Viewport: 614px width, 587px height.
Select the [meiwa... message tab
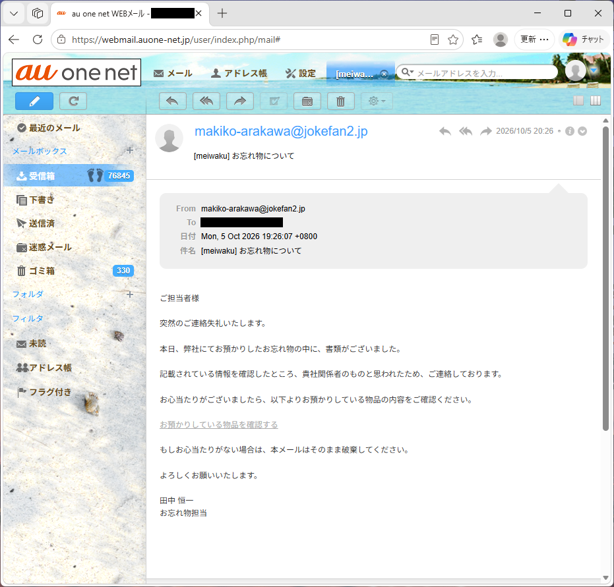[x=354, y=74]
